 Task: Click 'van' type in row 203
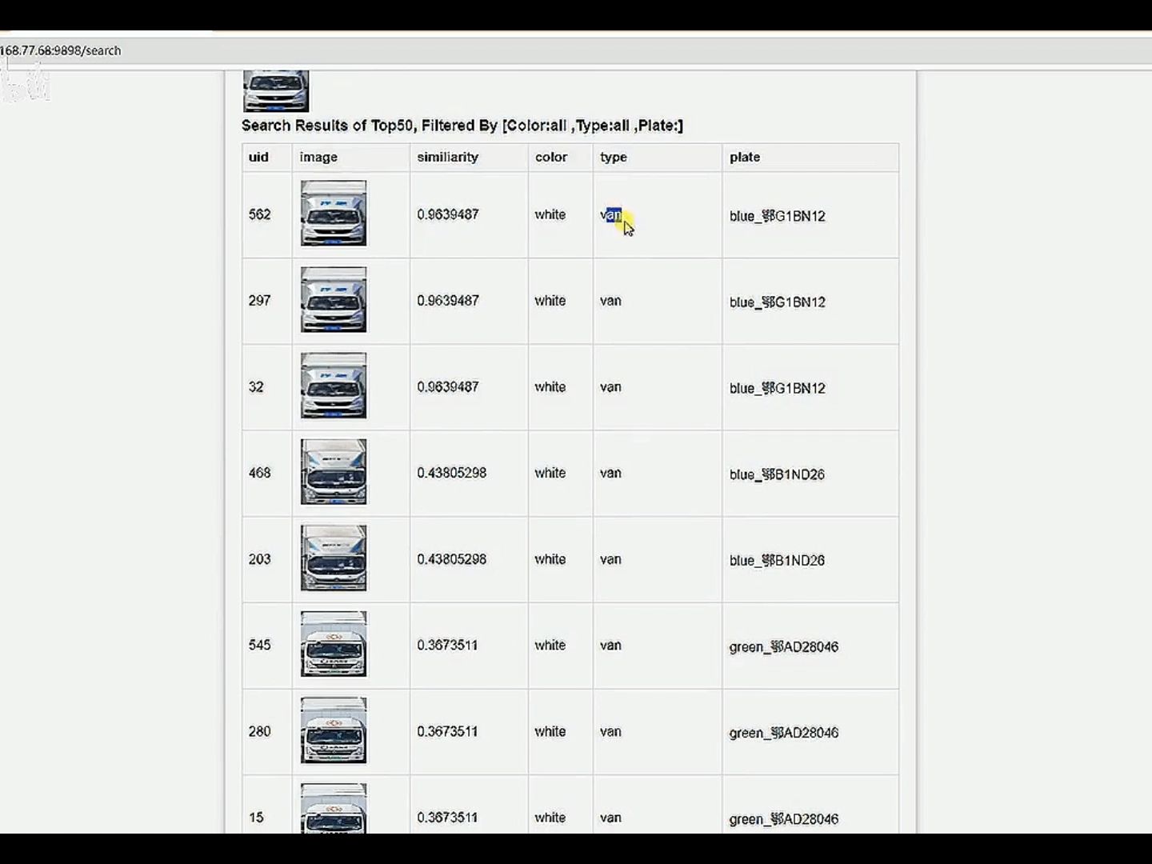[610, 559]
